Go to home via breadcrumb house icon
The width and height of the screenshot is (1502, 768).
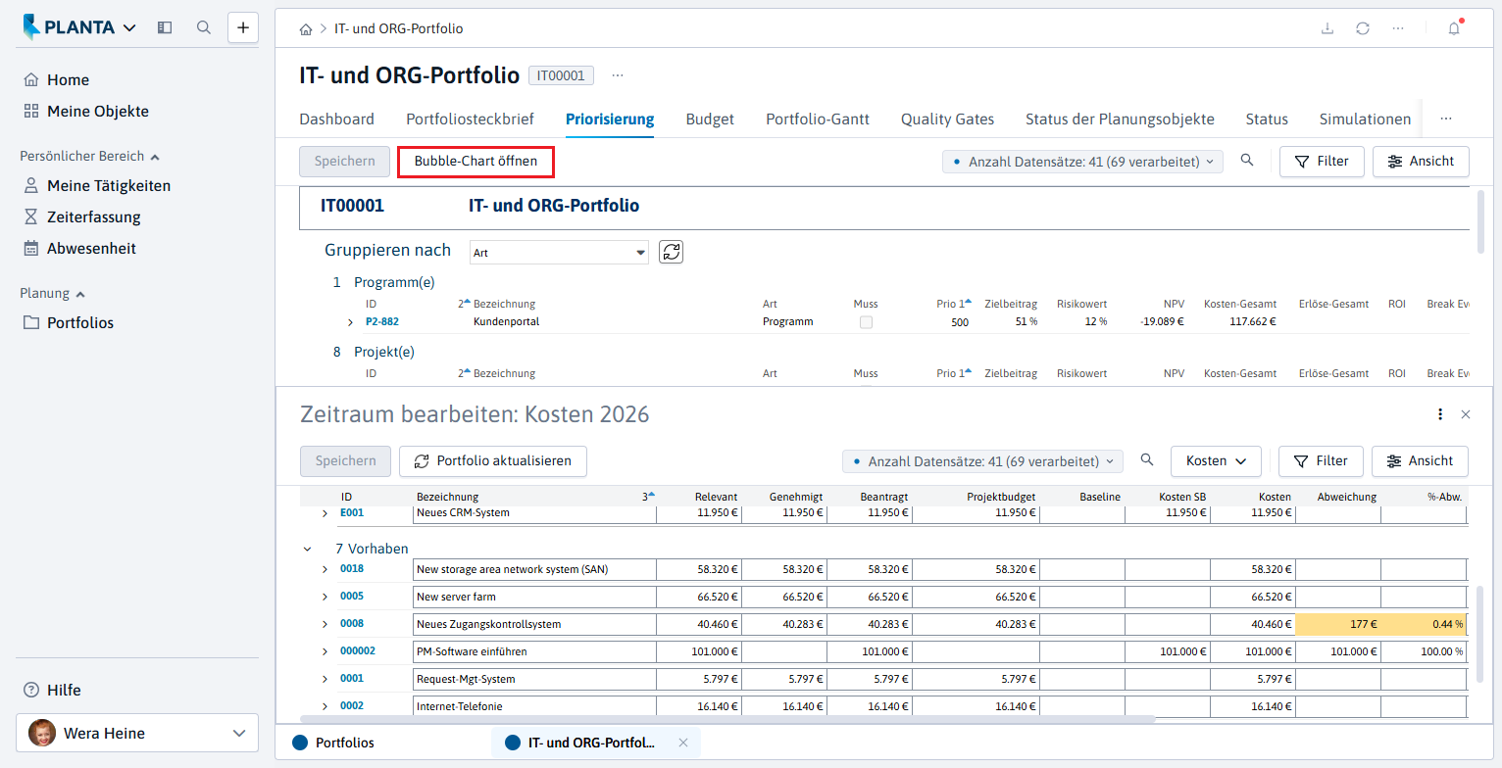point(306,29)
